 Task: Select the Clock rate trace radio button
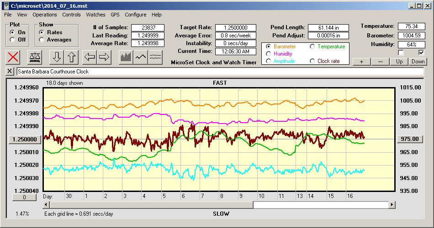click(312, 61)
